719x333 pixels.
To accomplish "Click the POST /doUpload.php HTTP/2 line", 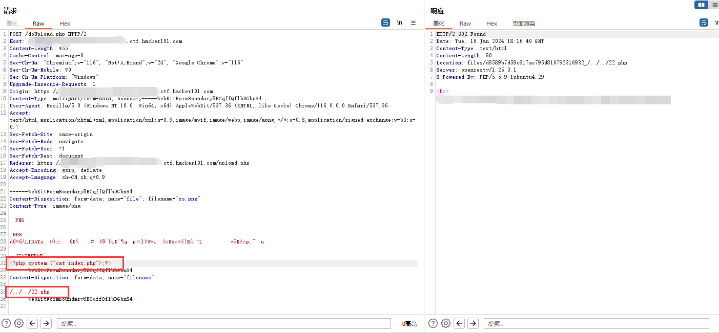I will tap(48, 34).
